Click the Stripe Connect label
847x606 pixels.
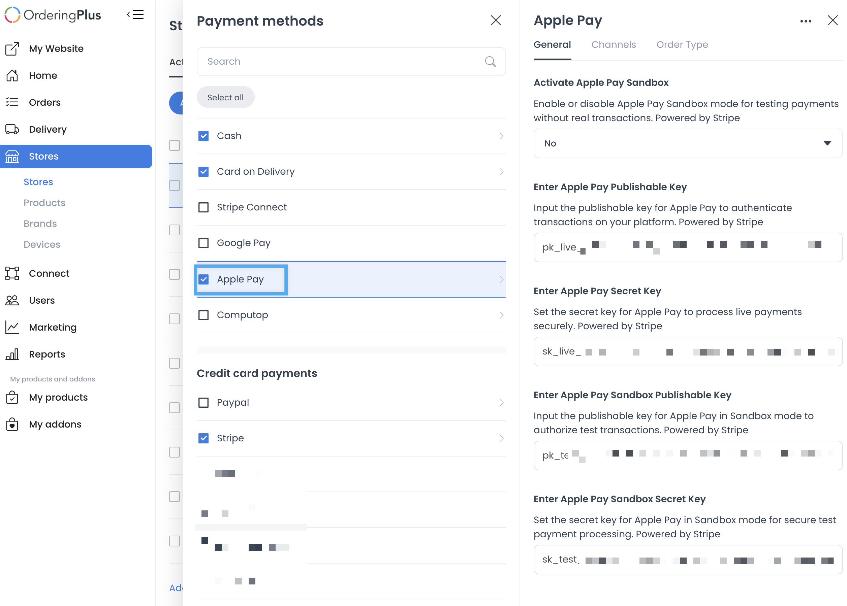pyautogui.click(x=252, y=207)
